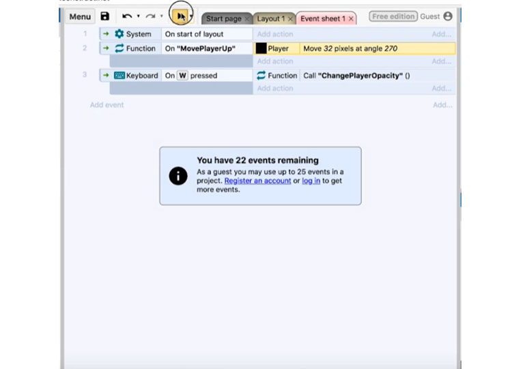
Task: Click the Free edition badge
Action: [393, 16]
